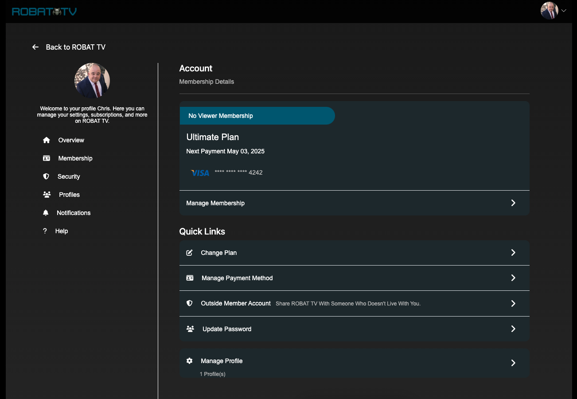
Task: Click the No Viewer Membership badge
Action: 257,116
